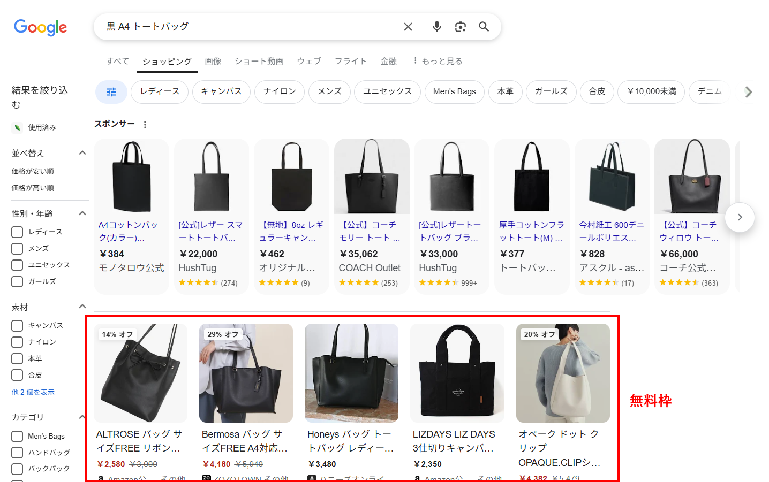Apply the ユニセックス chip
This screenshot has height=482, width=769.
(x=387, y=91)
